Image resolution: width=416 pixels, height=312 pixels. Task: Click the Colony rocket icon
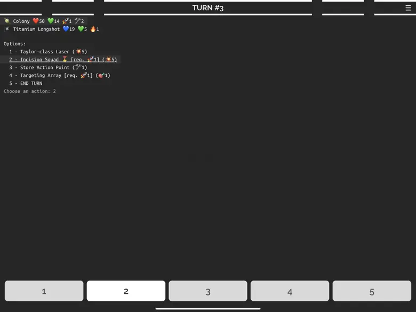66,21
